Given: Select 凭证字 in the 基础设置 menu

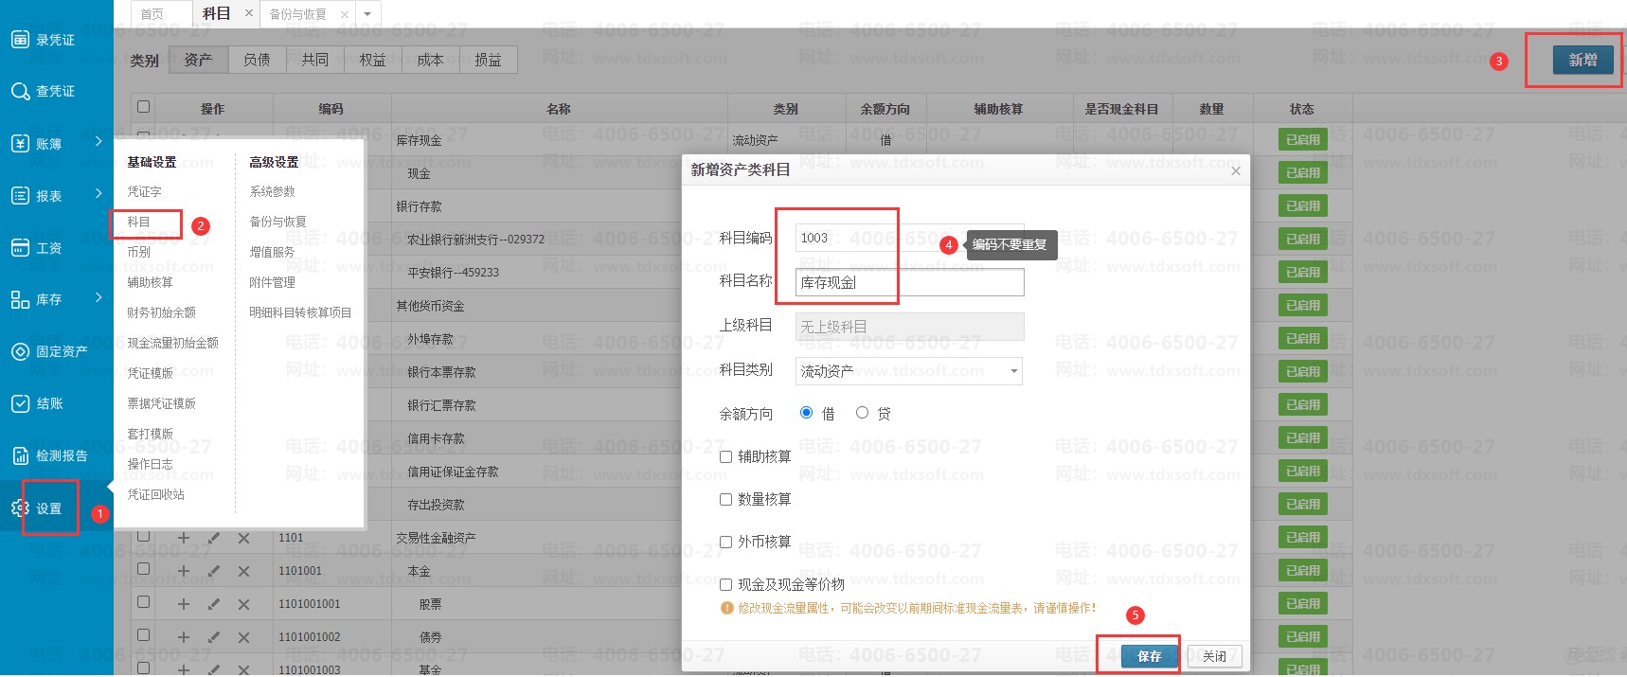Looking at the screenshot, I should tap(145, 191).
